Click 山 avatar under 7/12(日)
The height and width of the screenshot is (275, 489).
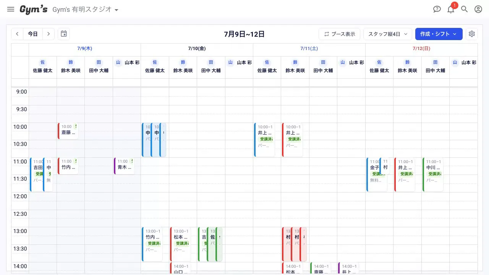(x=455, y=62)
